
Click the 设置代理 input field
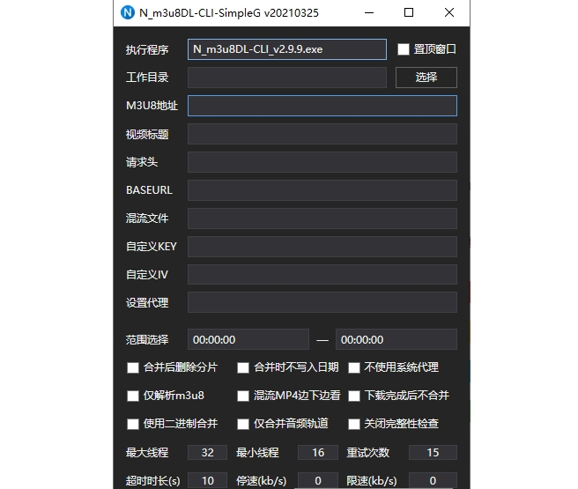tap(322, 303)
